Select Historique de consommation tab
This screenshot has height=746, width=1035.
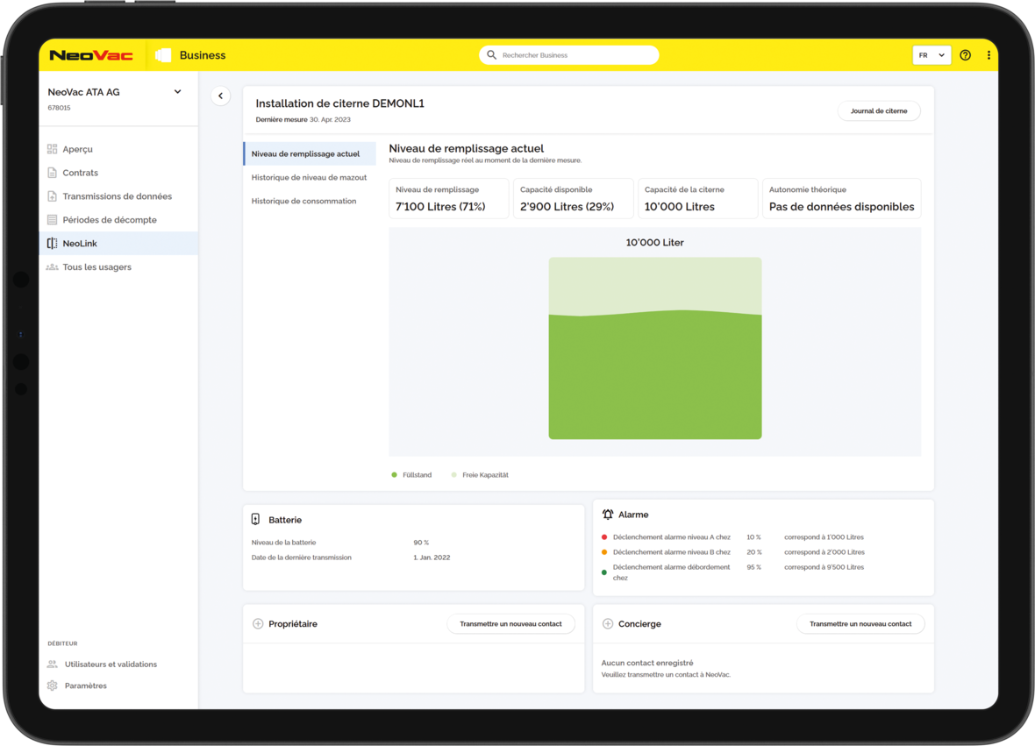point(303,201)
